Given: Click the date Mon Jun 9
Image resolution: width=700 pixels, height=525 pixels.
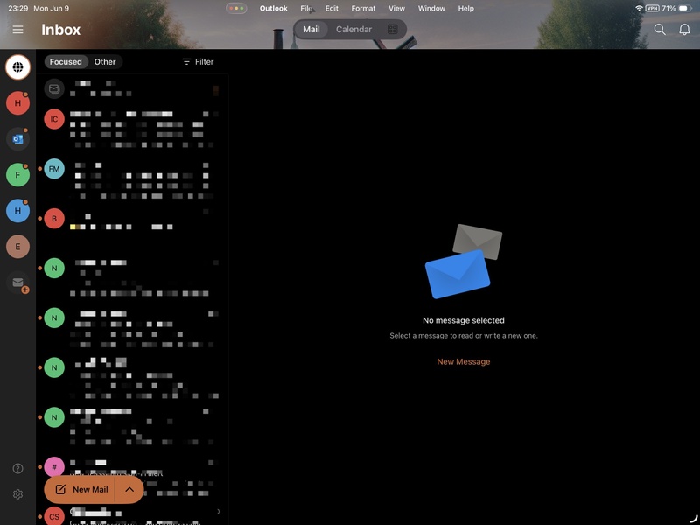Looking at the screenshot, I should (52, 9).
